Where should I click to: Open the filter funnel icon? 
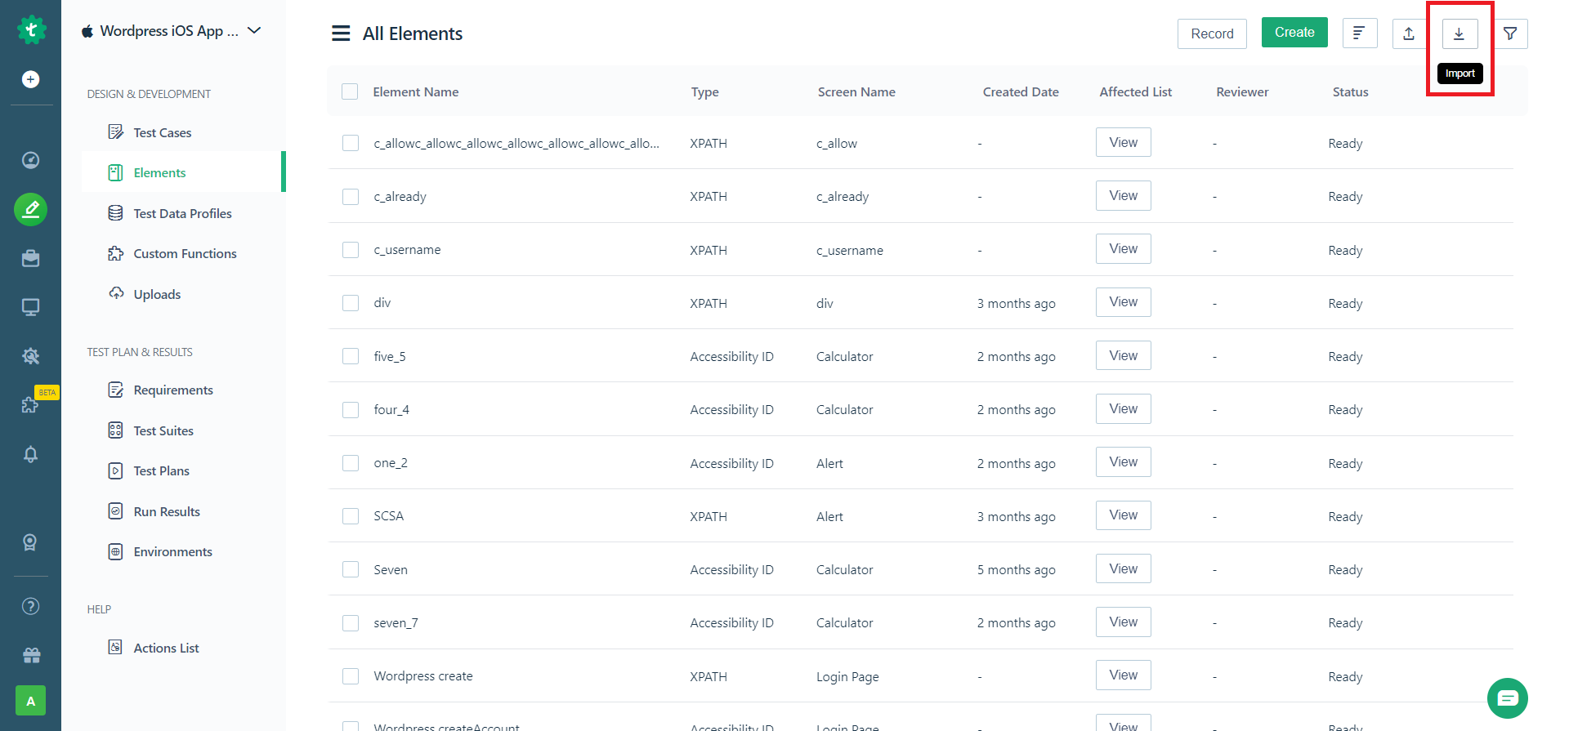1510,33
